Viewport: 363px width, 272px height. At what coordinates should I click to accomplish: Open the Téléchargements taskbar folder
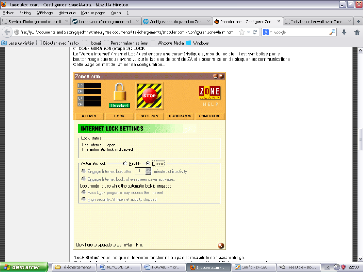[x=73, y=267]
